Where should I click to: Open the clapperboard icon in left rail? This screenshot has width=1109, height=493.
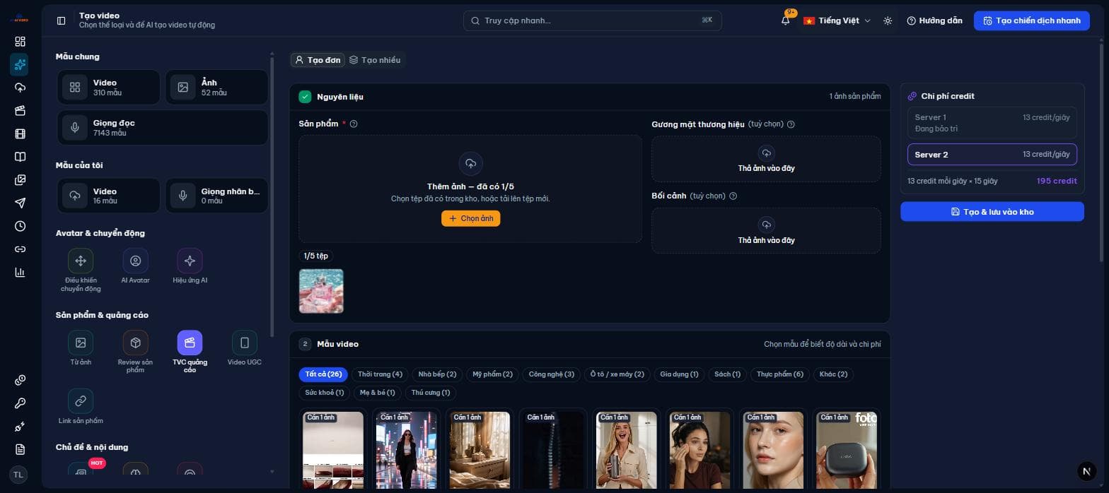20,111
